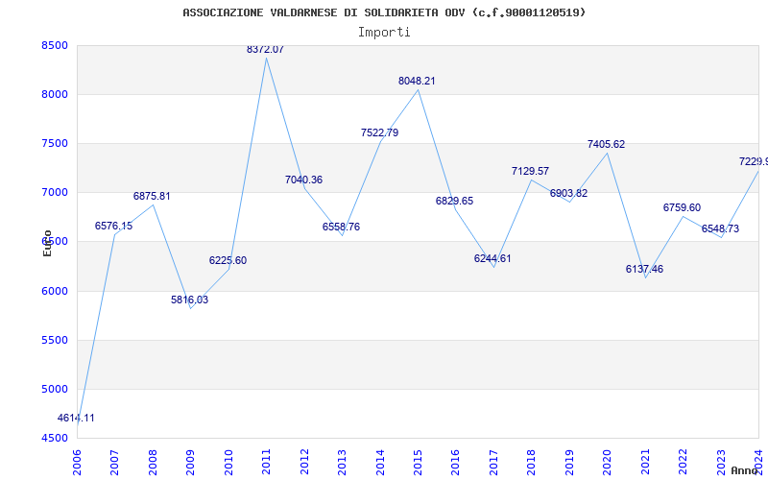Click the x-axis year 2023
The width and height of the screenshot is (768, 480).
721,462
